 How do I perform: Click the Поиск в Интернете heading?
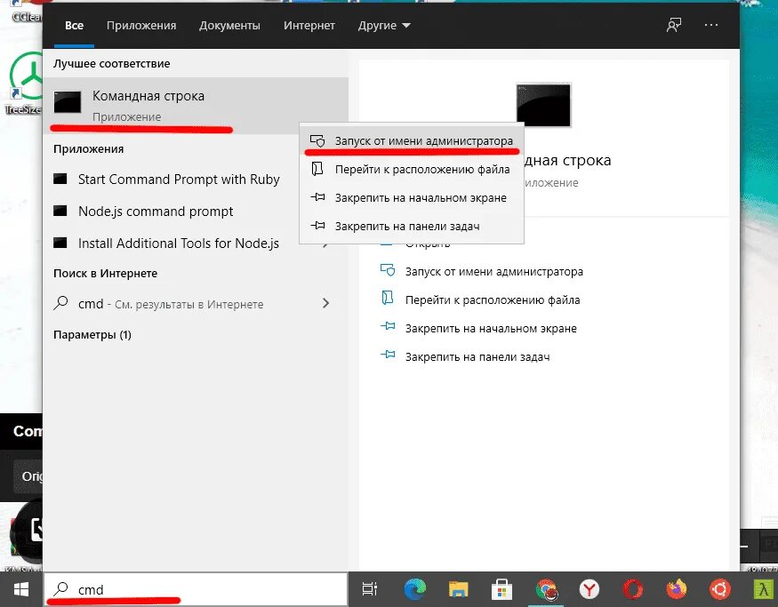105,273
